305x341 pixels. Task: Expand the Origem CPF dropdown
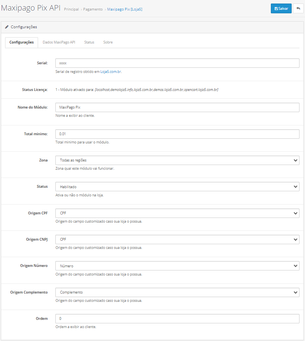coord(177,213)
